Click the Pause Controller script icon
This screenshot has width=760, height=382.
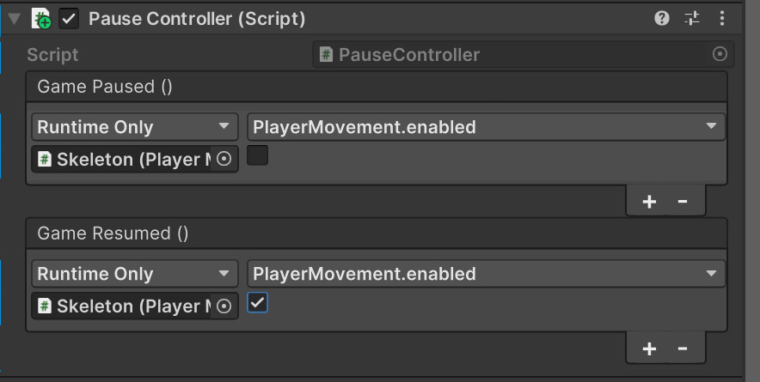click(41, 19)
